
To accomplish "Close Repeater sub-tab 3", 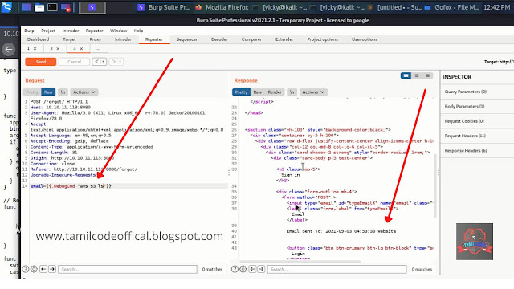I will tap(81, 48).
